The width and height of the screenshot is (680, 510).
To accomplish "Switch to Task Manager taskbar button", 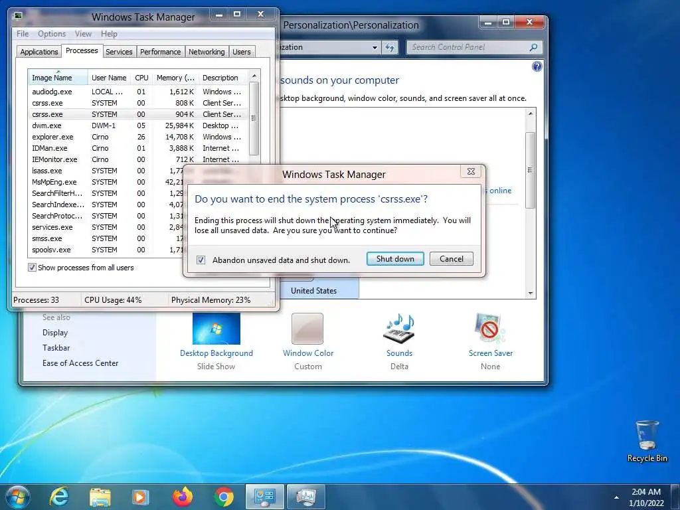I will 306,497.
